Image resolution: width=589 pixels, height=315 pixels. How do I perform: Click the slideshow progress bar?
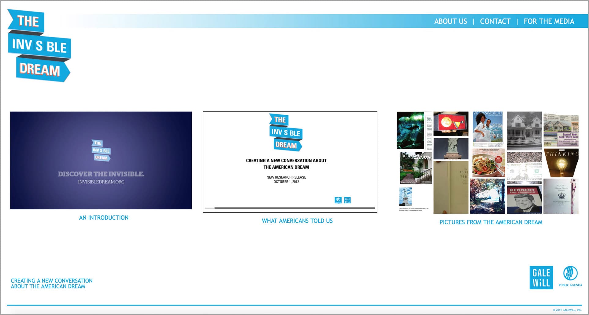click(x=290, y=208)
